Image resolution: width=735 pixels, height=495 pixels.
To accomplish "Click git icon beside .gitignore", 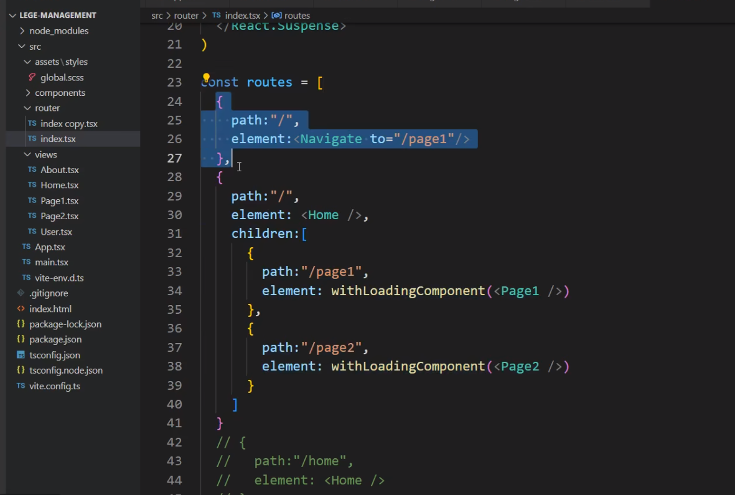I will pos(21,293).
